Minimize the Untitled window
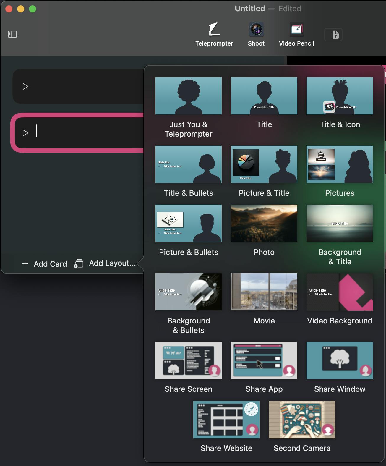Image resolution: width=386 pixels, height=466 pixels. (x=21, y=9)
